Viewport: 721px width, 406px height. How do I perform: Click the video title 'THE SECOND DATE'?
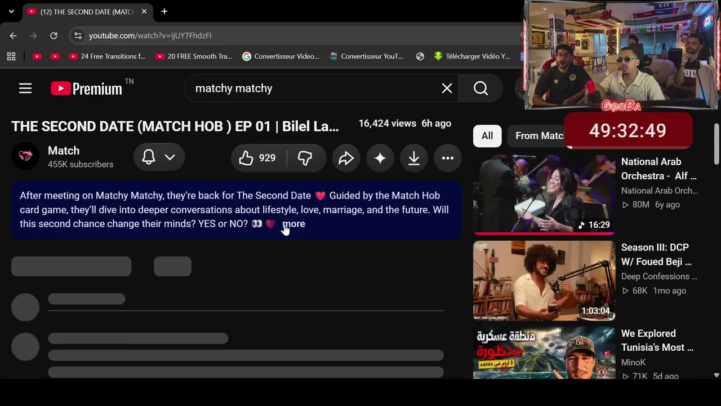point(175,126)
